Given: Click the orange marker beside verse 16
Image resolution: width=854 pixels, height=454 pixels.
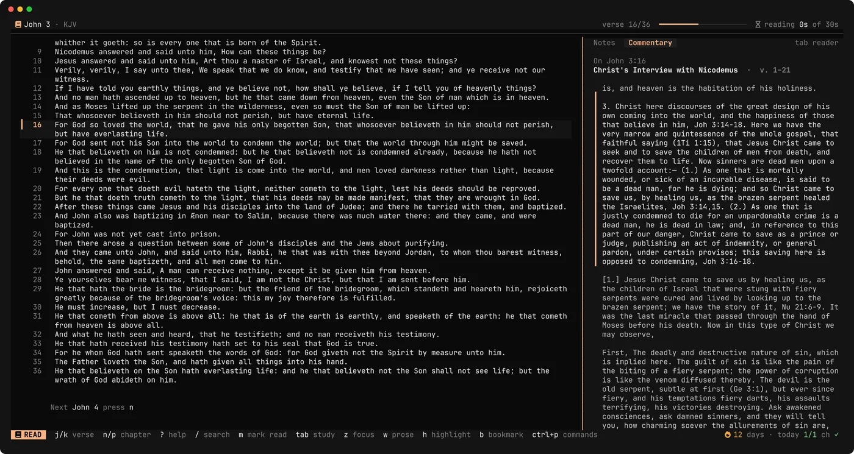Looking at the screenshot, I should tap(22, 124).
